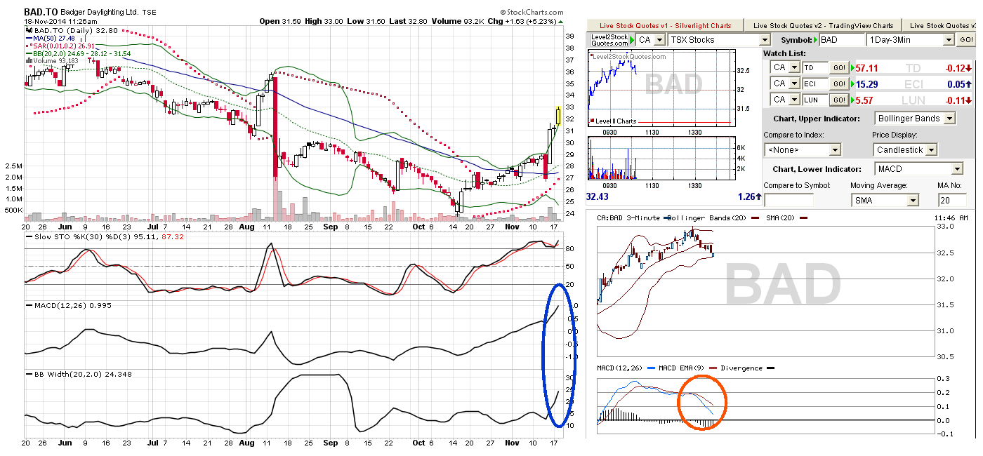This screenshot has height=456, width=983.
Task: Click the watch list symbol field containing ECI
Action: click(x=814, y=84)
